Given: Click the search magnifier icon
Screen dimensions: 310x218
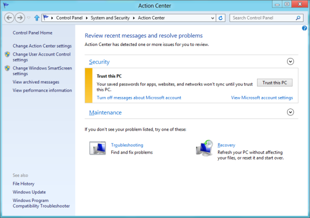Looking at the screenshot, I should click(x=298, y=18).
